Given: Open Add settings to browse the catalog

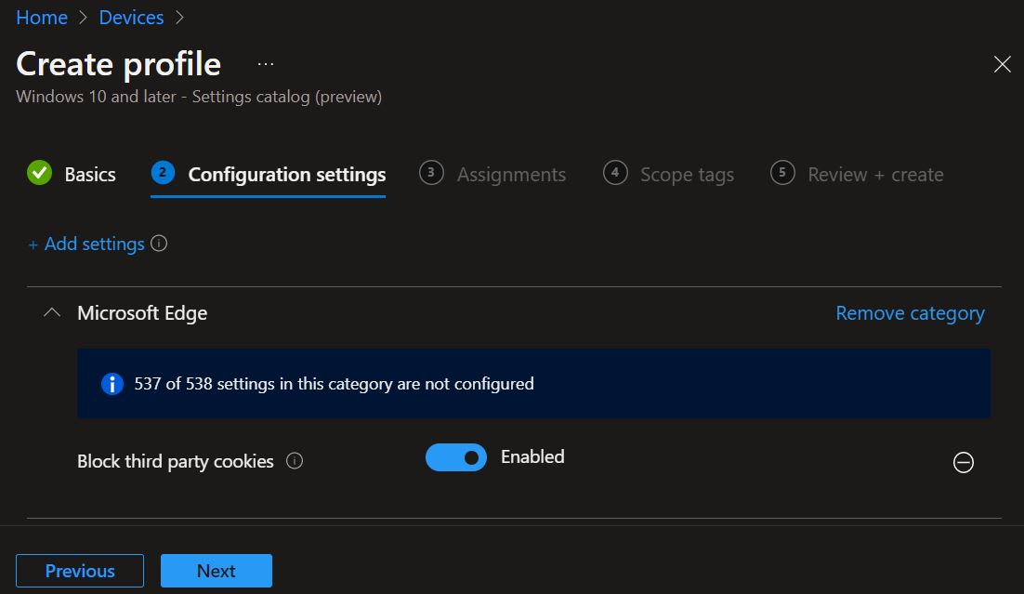Looking at the screenshot, I should [87, 244].
